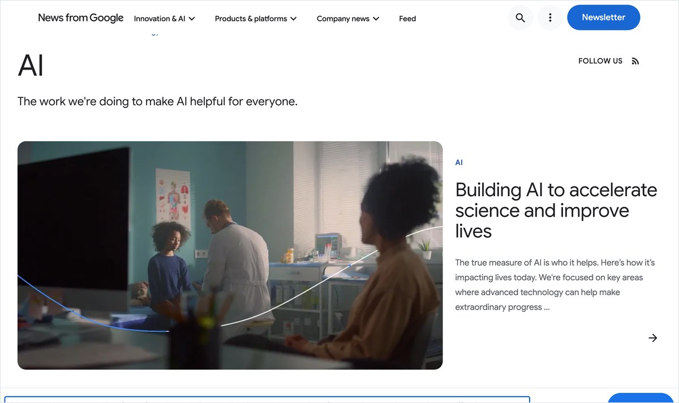Expand the Company news dropdown
The image size is (679, 403).
348,19
